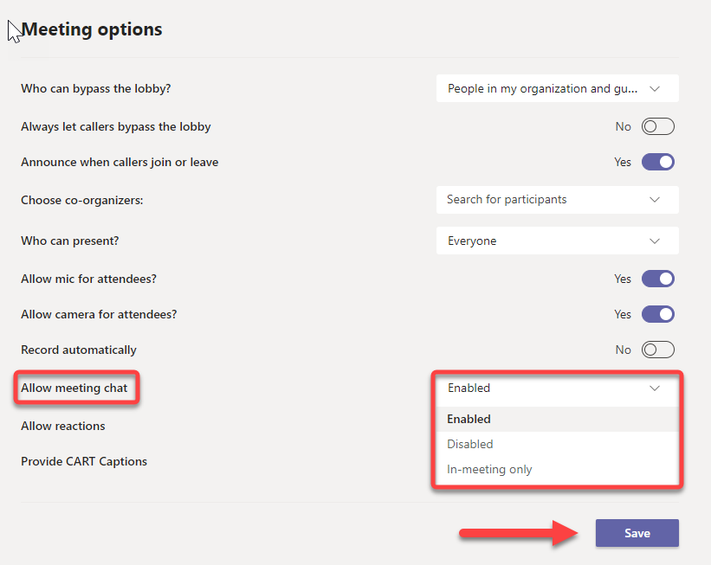Switch off Allow camera for attendees

coord(657,314)
